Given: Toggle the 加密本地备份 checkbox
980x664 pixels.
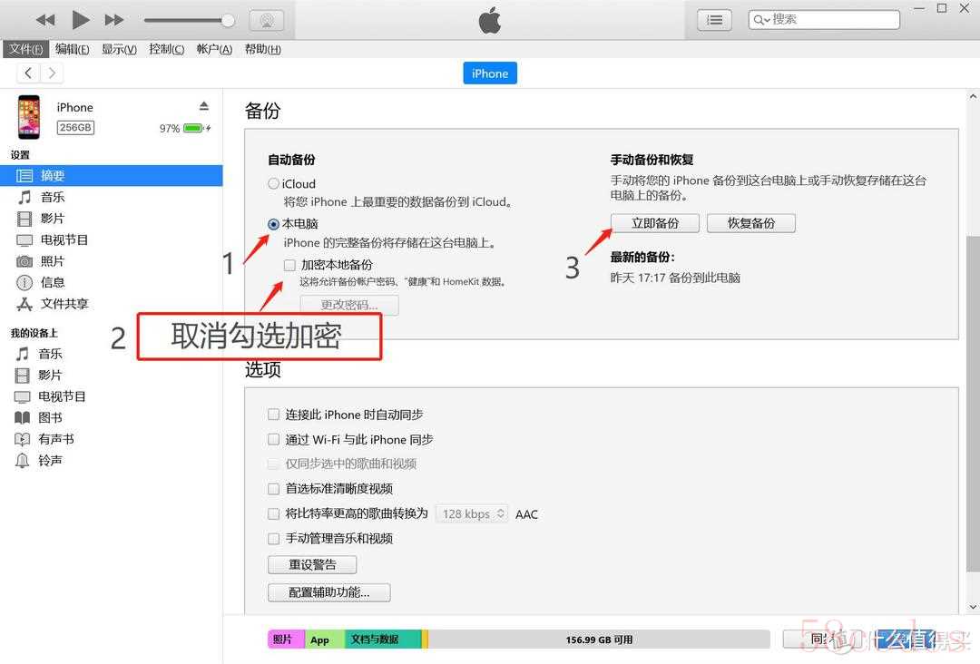Looking at the screenshot, I should 289,265.
